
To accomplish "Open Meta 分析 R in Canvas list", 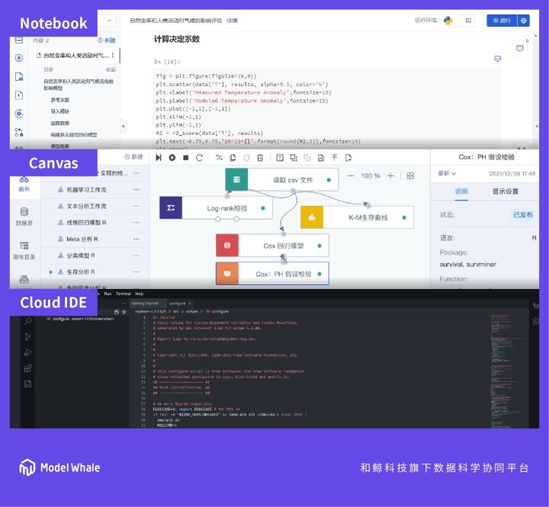I will coord(82,239).
